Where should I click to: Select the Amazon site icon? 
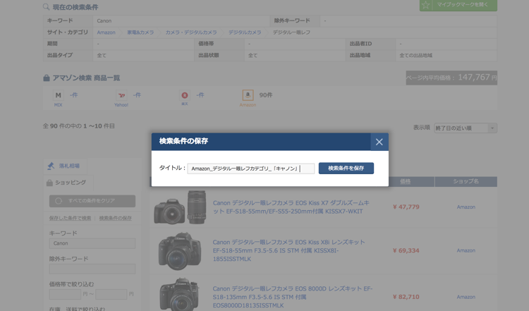click(248, 95)
